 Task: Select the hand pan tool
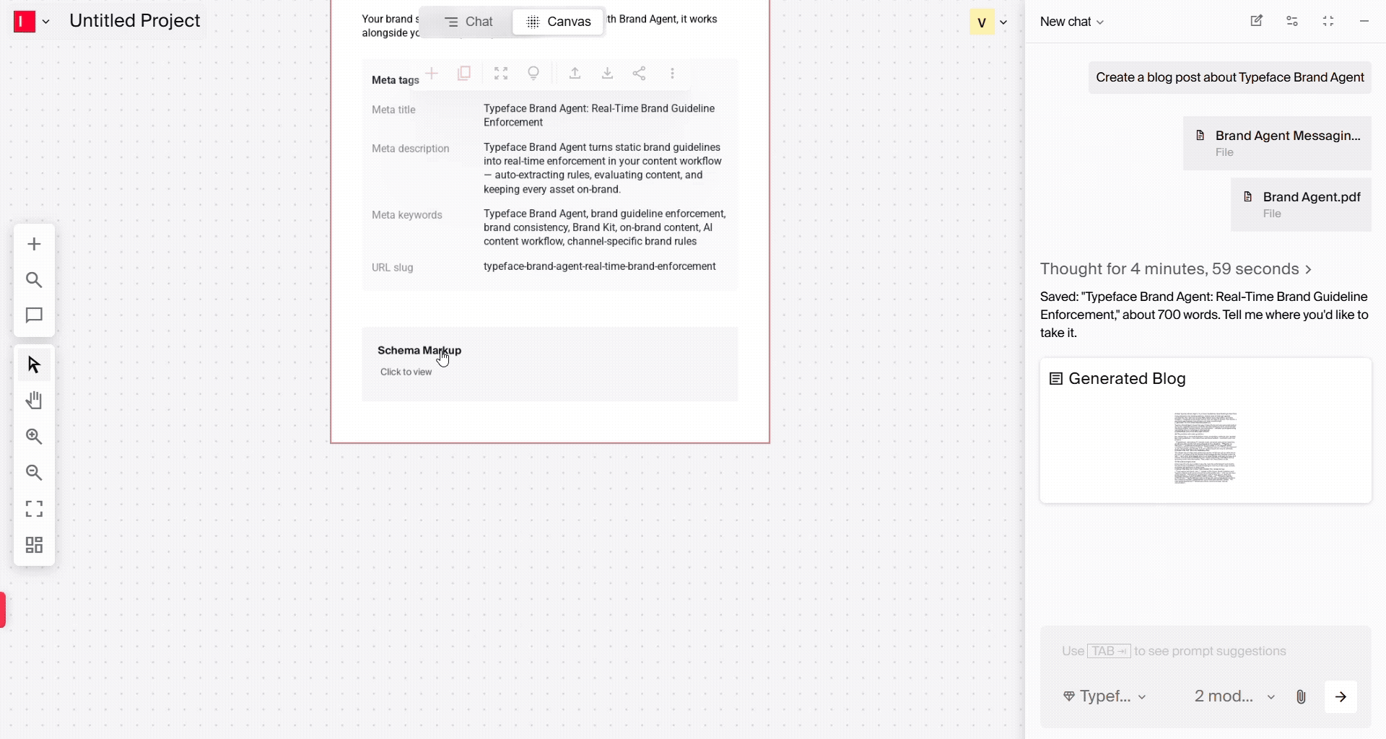coord(34,401)
